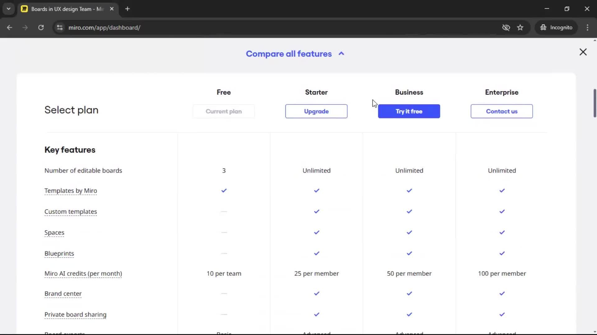Minimize the Chrome window
Viewport: 597px width, 335px height.
point(547,9)
